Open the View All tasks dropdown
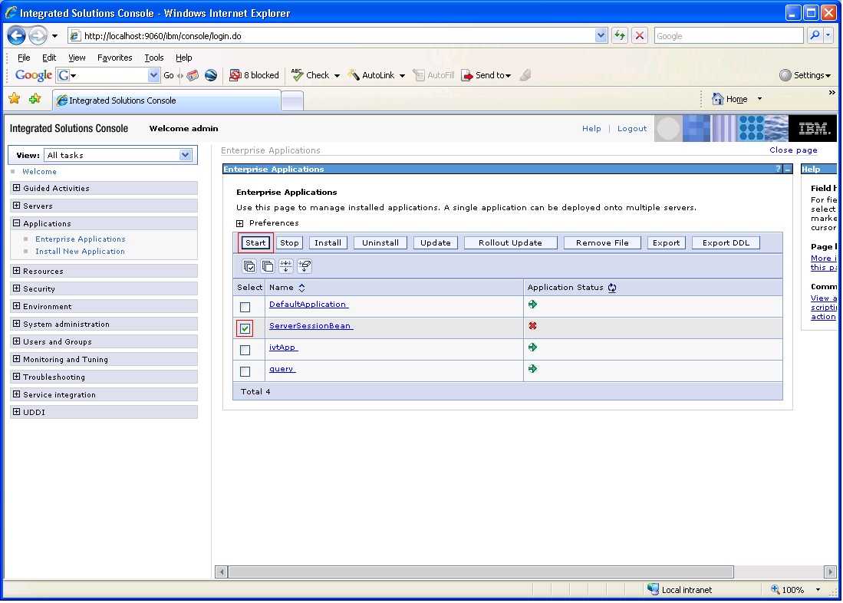The image size is (843, 603). tap(185, 156)
